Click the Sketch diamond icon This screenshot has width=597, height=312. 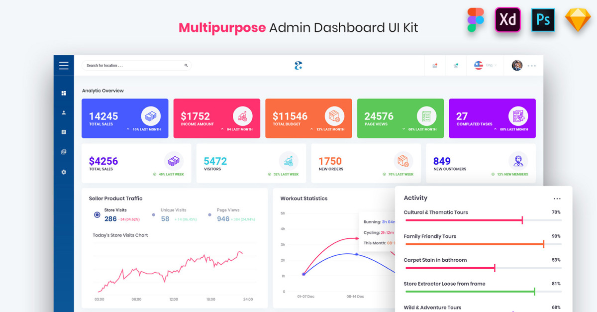578,20
